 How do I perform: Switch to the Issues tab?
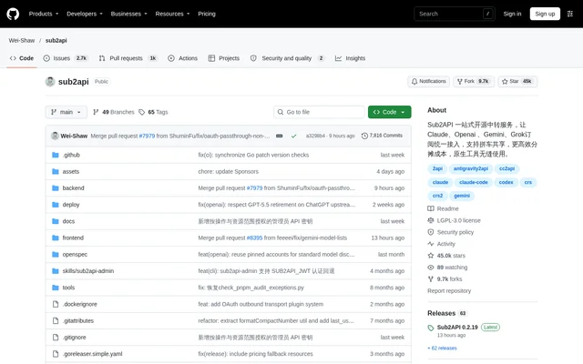66,58
